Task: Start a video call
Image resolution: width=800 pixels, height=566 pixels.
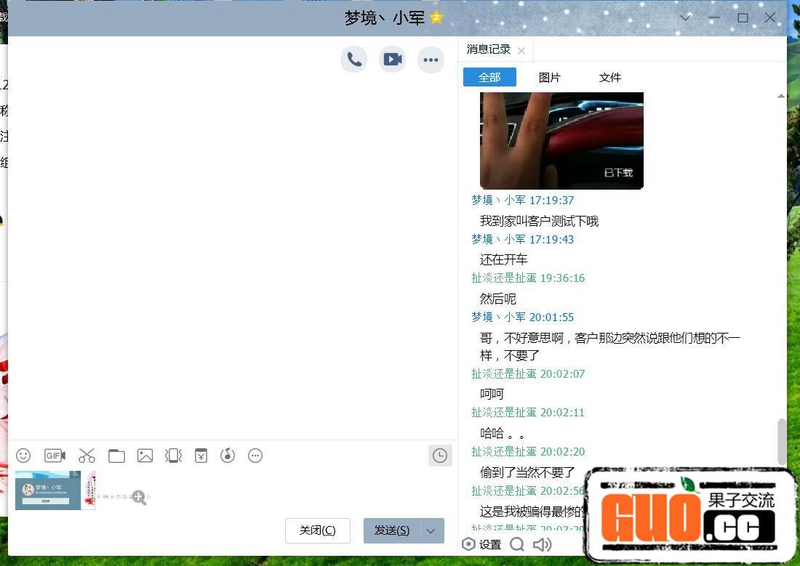Action: pyautogui.click(x=393, y=60)
